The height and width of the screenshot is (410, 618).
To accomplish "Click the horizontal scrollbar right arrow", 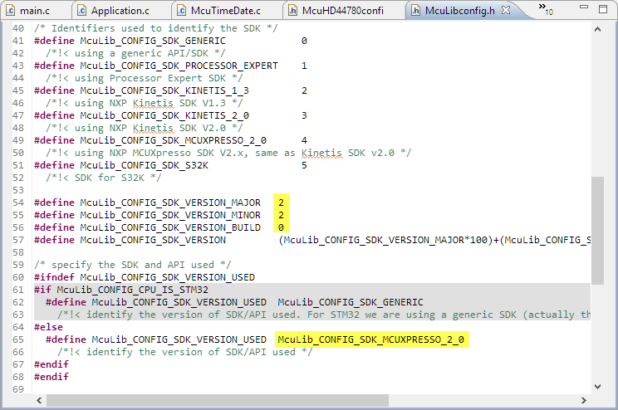I will (x=583, y=400).
